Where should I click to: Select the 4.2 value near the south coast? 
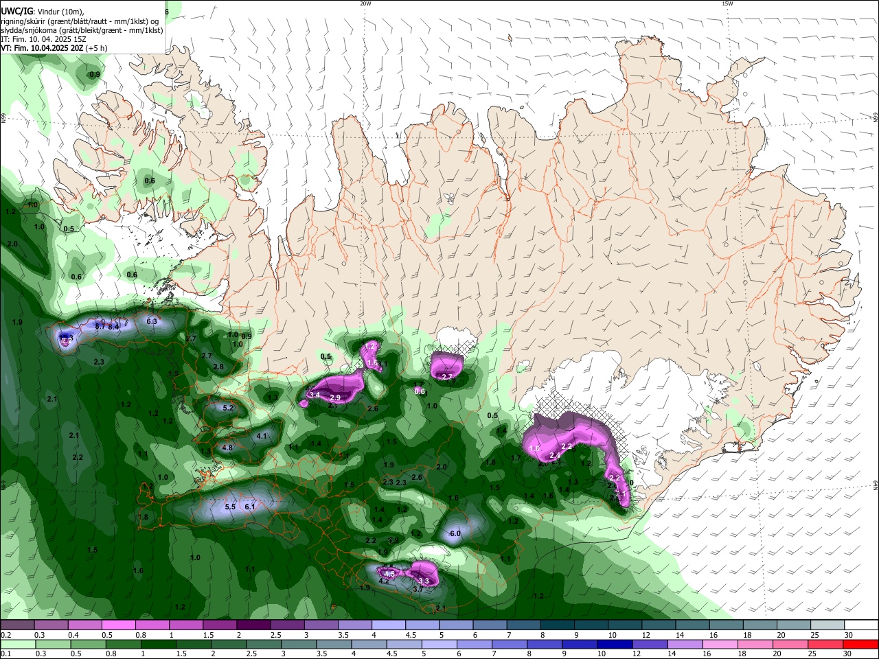tap(384, 581)
